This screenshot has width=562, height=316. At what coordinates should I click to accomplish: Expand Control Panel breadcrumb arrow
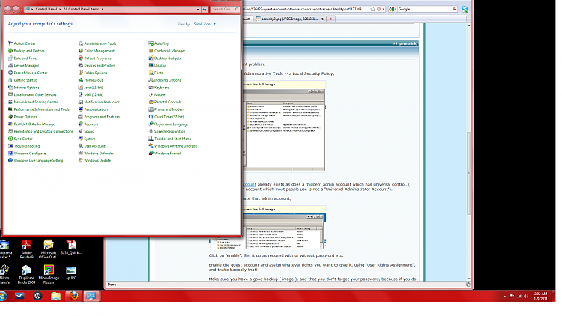click(x=60, y=9)
